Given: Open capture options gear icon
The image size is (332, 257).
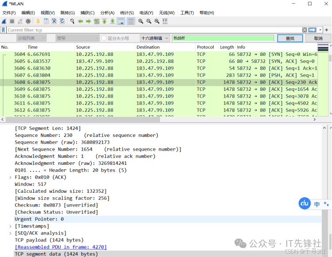Looking at the screenshot, I should 28,21.
